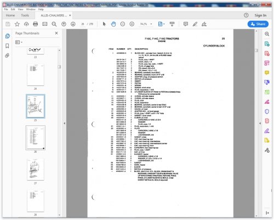Open Protect shield tool

(x=267, y=112)
